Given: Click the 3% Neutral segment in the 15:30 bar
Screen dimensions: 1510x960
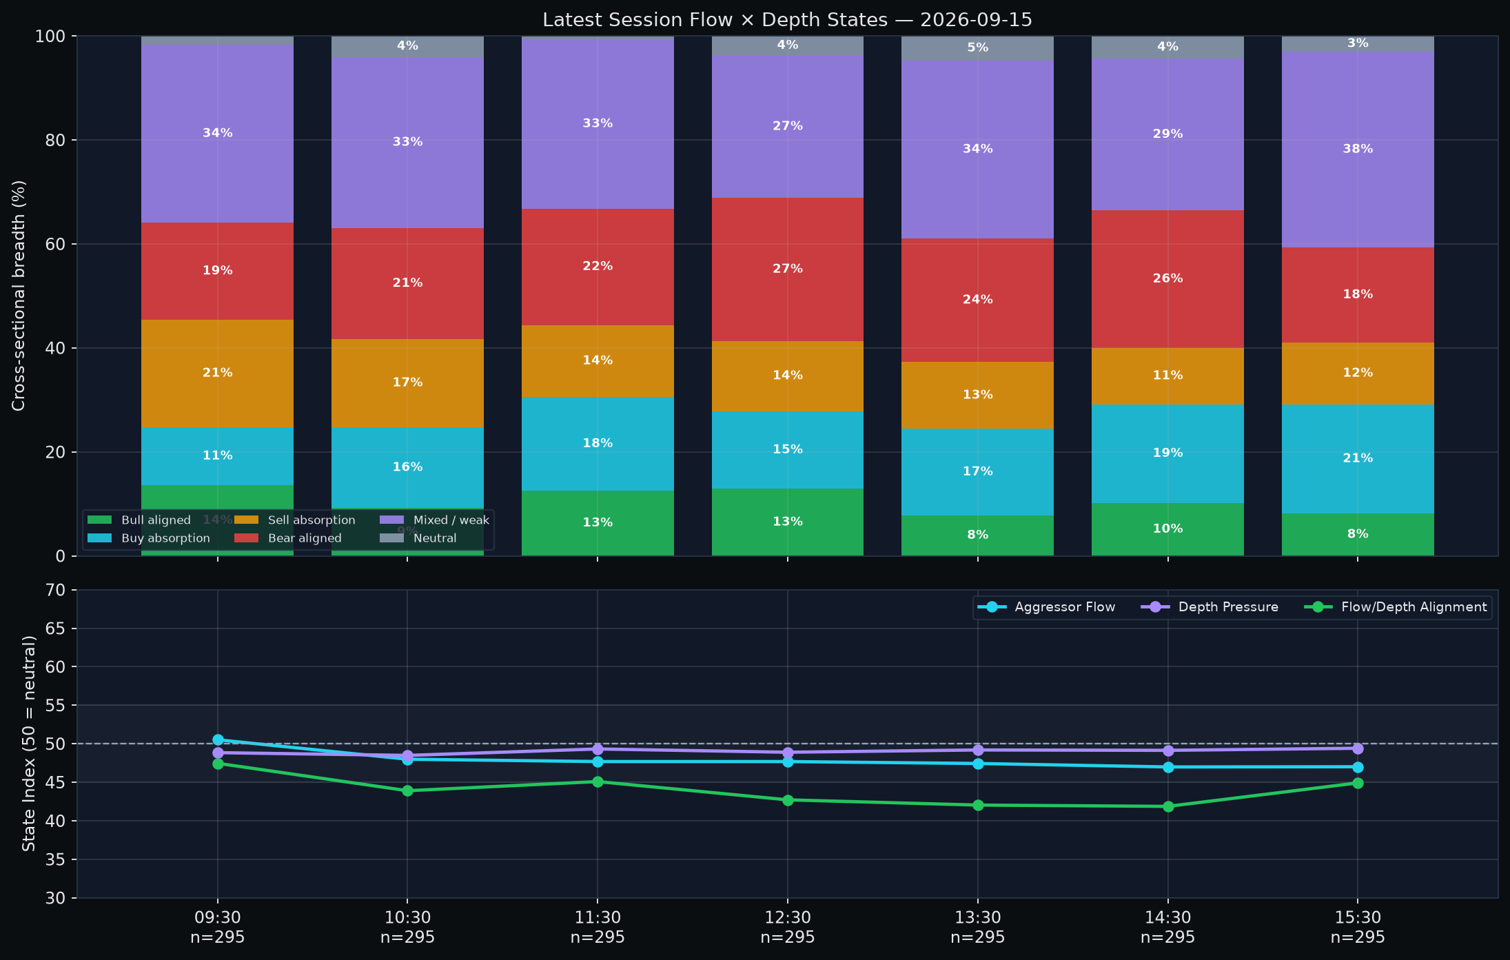Looking at the screenshot, I should click(1358, 43).
